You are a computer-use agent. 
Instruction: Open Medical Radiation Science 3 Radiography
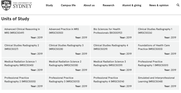coord(113,66)
